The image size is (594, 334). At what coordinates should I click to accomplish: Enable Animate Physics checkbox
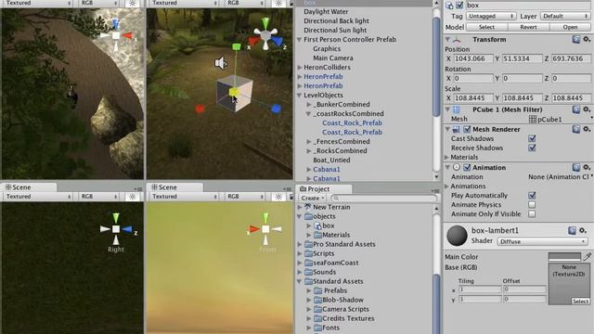(x=532, y=204)
